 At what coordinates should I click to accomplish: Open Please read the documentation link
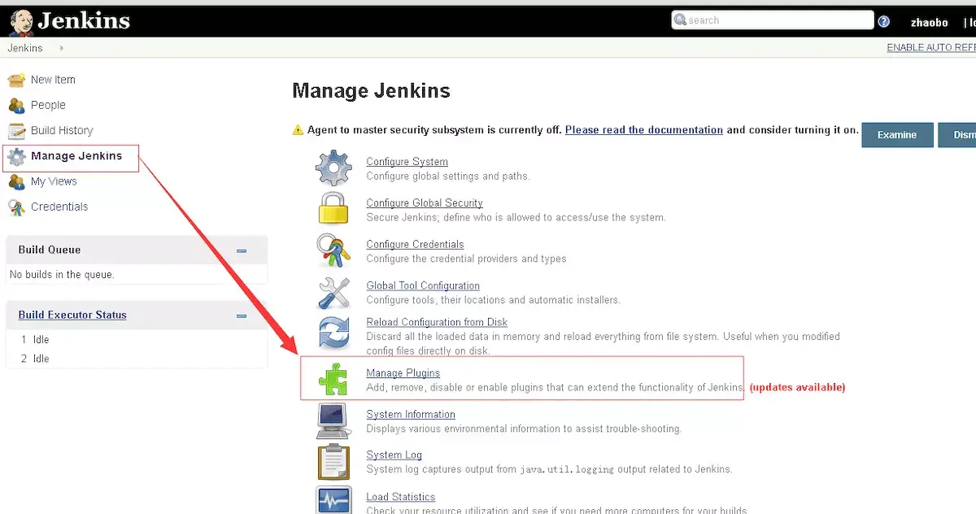644,130
